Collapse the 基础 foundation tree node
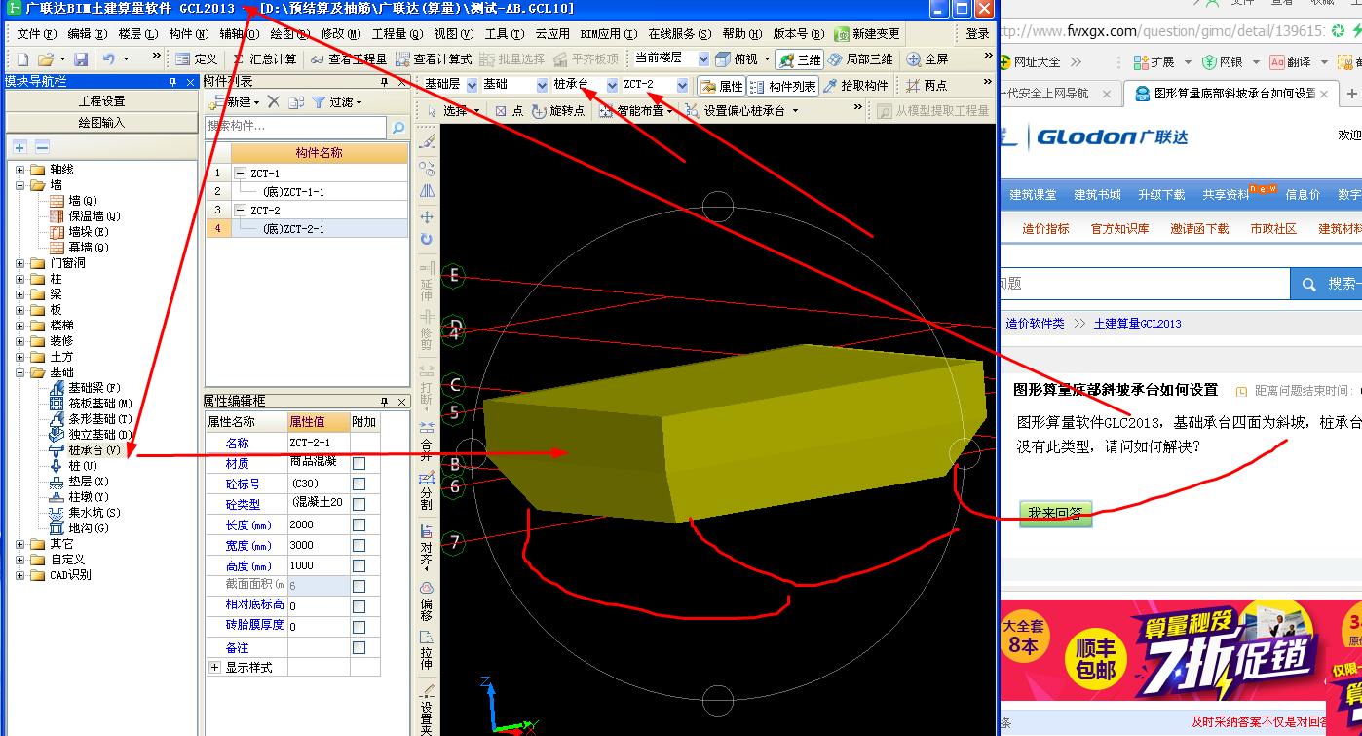The height and width of the screenshot is (736, 1362). click(x=20, y=372)
